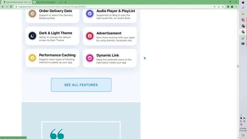This screenshot has width=247, height=139.
Task: Click the Dark & Light Theme moon icon
Action: (x=32, y=36)
